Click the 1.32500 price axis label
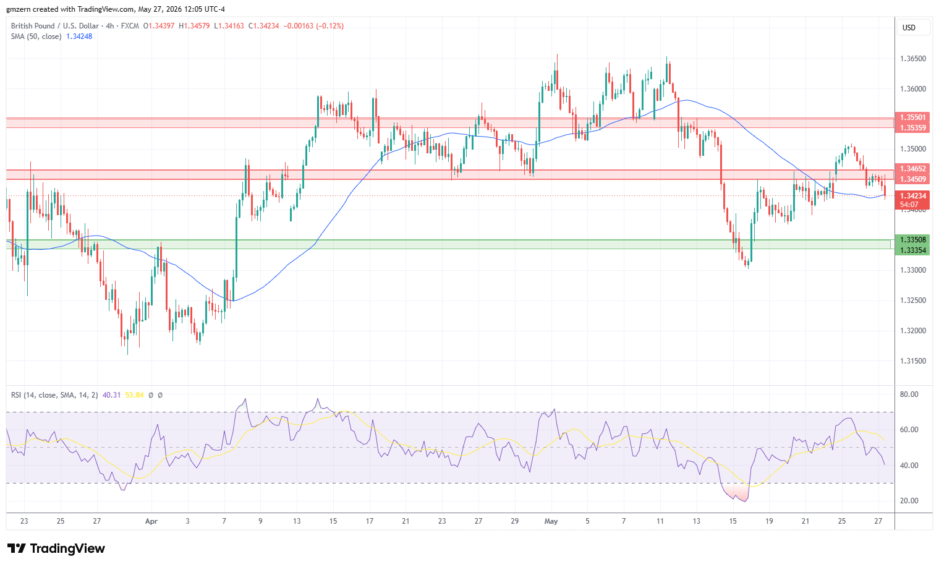Screen dimensions: 939x567 [x=913, y=301]
